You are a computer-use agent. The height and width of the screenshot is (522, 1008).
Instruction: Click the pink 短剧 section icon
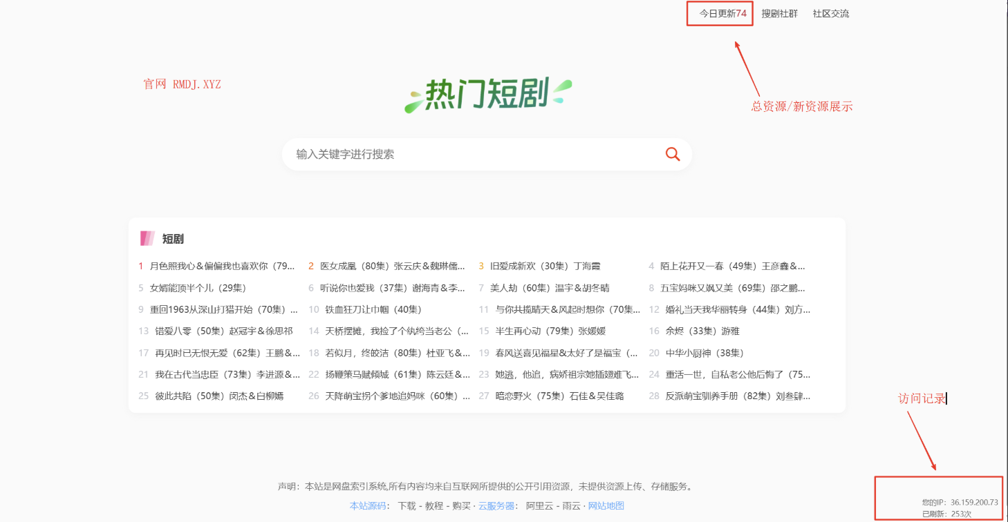[x=147, y=238]
